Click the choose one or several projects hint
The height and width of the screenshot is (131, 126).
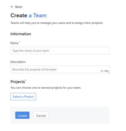pyautogui.click(x=46, y=88)
